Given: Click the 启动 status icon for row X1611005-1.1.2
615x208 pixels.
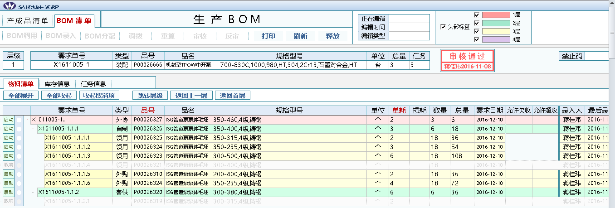Looking at the screenshot, I should (x=9, y=192).
